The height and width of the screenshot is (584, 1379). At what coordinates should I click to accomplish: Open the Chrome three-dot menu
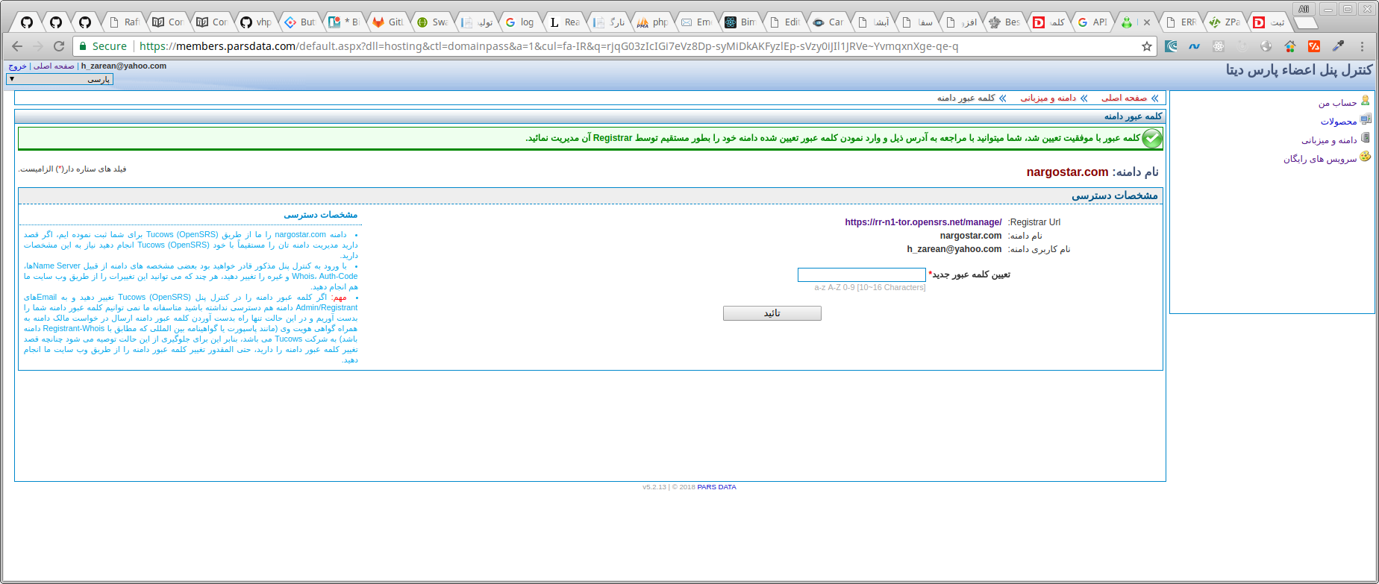coord(1363,46)
